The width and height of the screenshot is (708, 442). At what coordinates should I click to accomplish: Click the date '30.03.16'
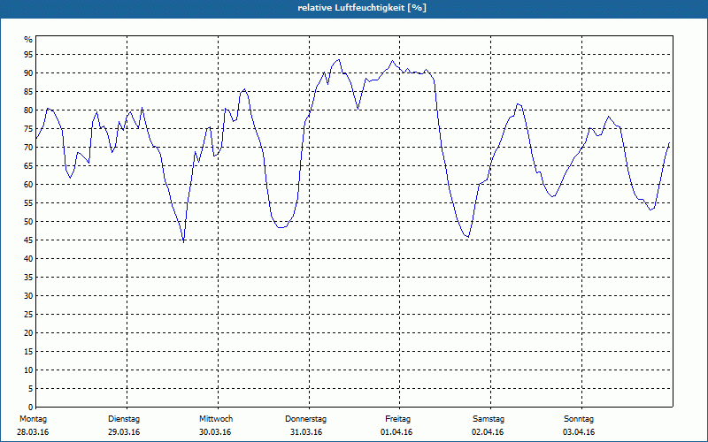[215, 432]
